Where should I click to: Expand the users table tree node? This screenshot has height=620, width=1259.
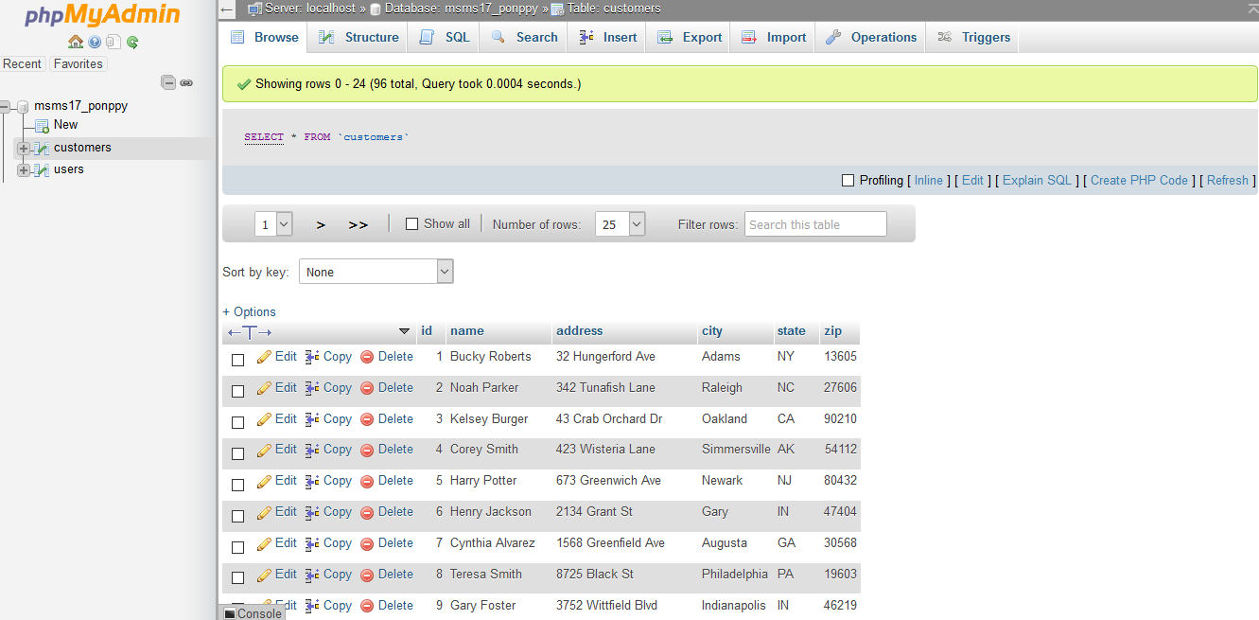click(x=24, y=170)
